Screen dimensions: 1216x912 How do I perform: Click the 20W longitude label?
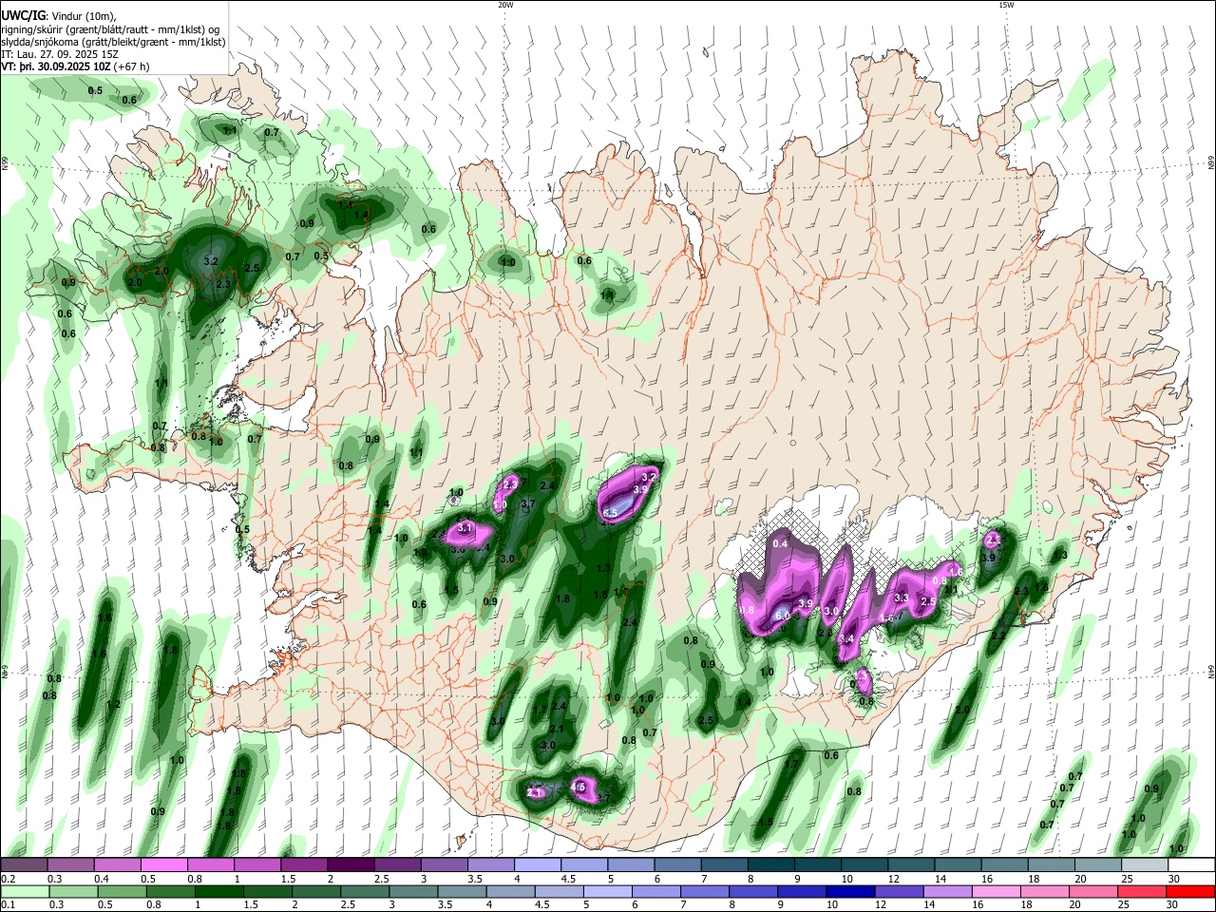coord(505,5)
